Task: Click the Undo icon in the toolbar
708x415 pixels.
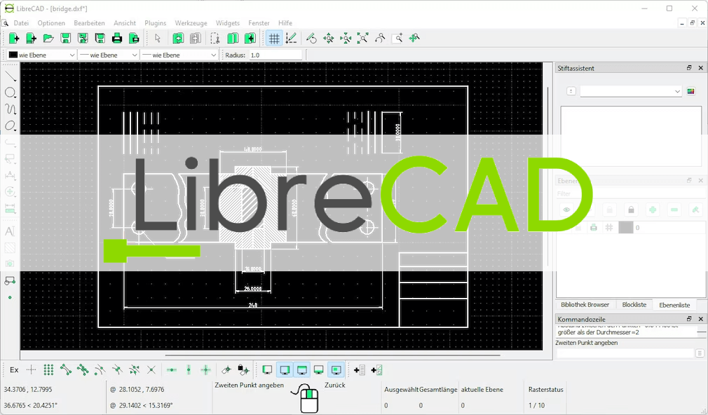Action: [x=178, y=39]
